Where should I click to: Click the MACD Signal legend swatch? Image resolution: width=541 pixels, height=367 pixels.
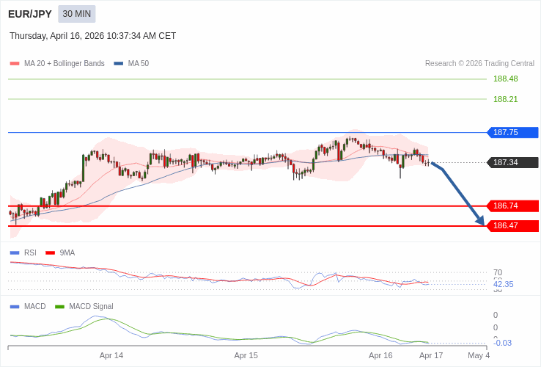[60, 307]
